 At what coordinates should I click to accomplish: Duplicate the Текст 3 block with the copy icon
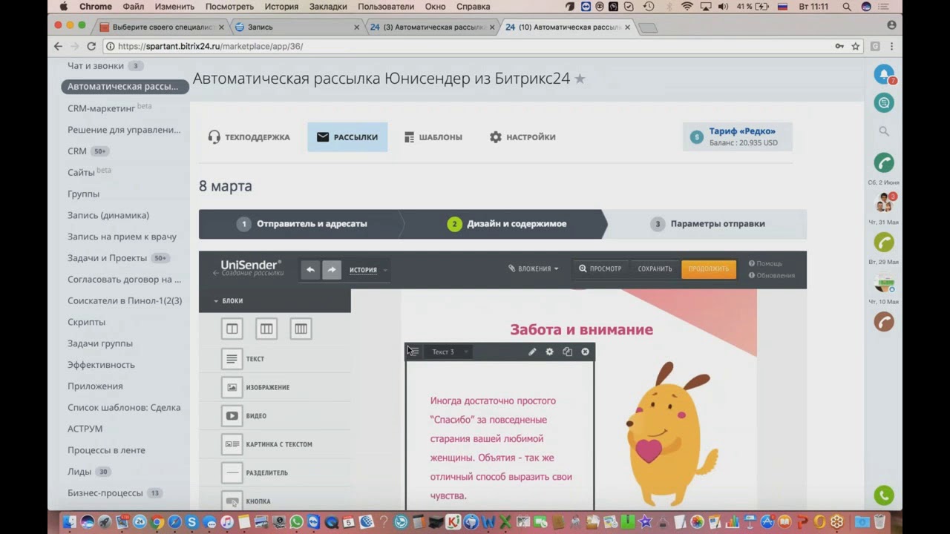click(568, 352)
